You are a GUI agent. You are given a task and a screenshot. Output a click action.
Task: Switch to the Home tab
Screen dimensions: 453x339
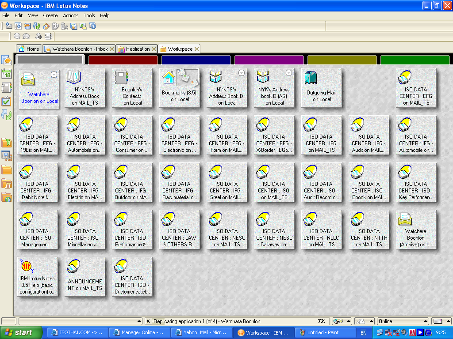coord(29,49)
